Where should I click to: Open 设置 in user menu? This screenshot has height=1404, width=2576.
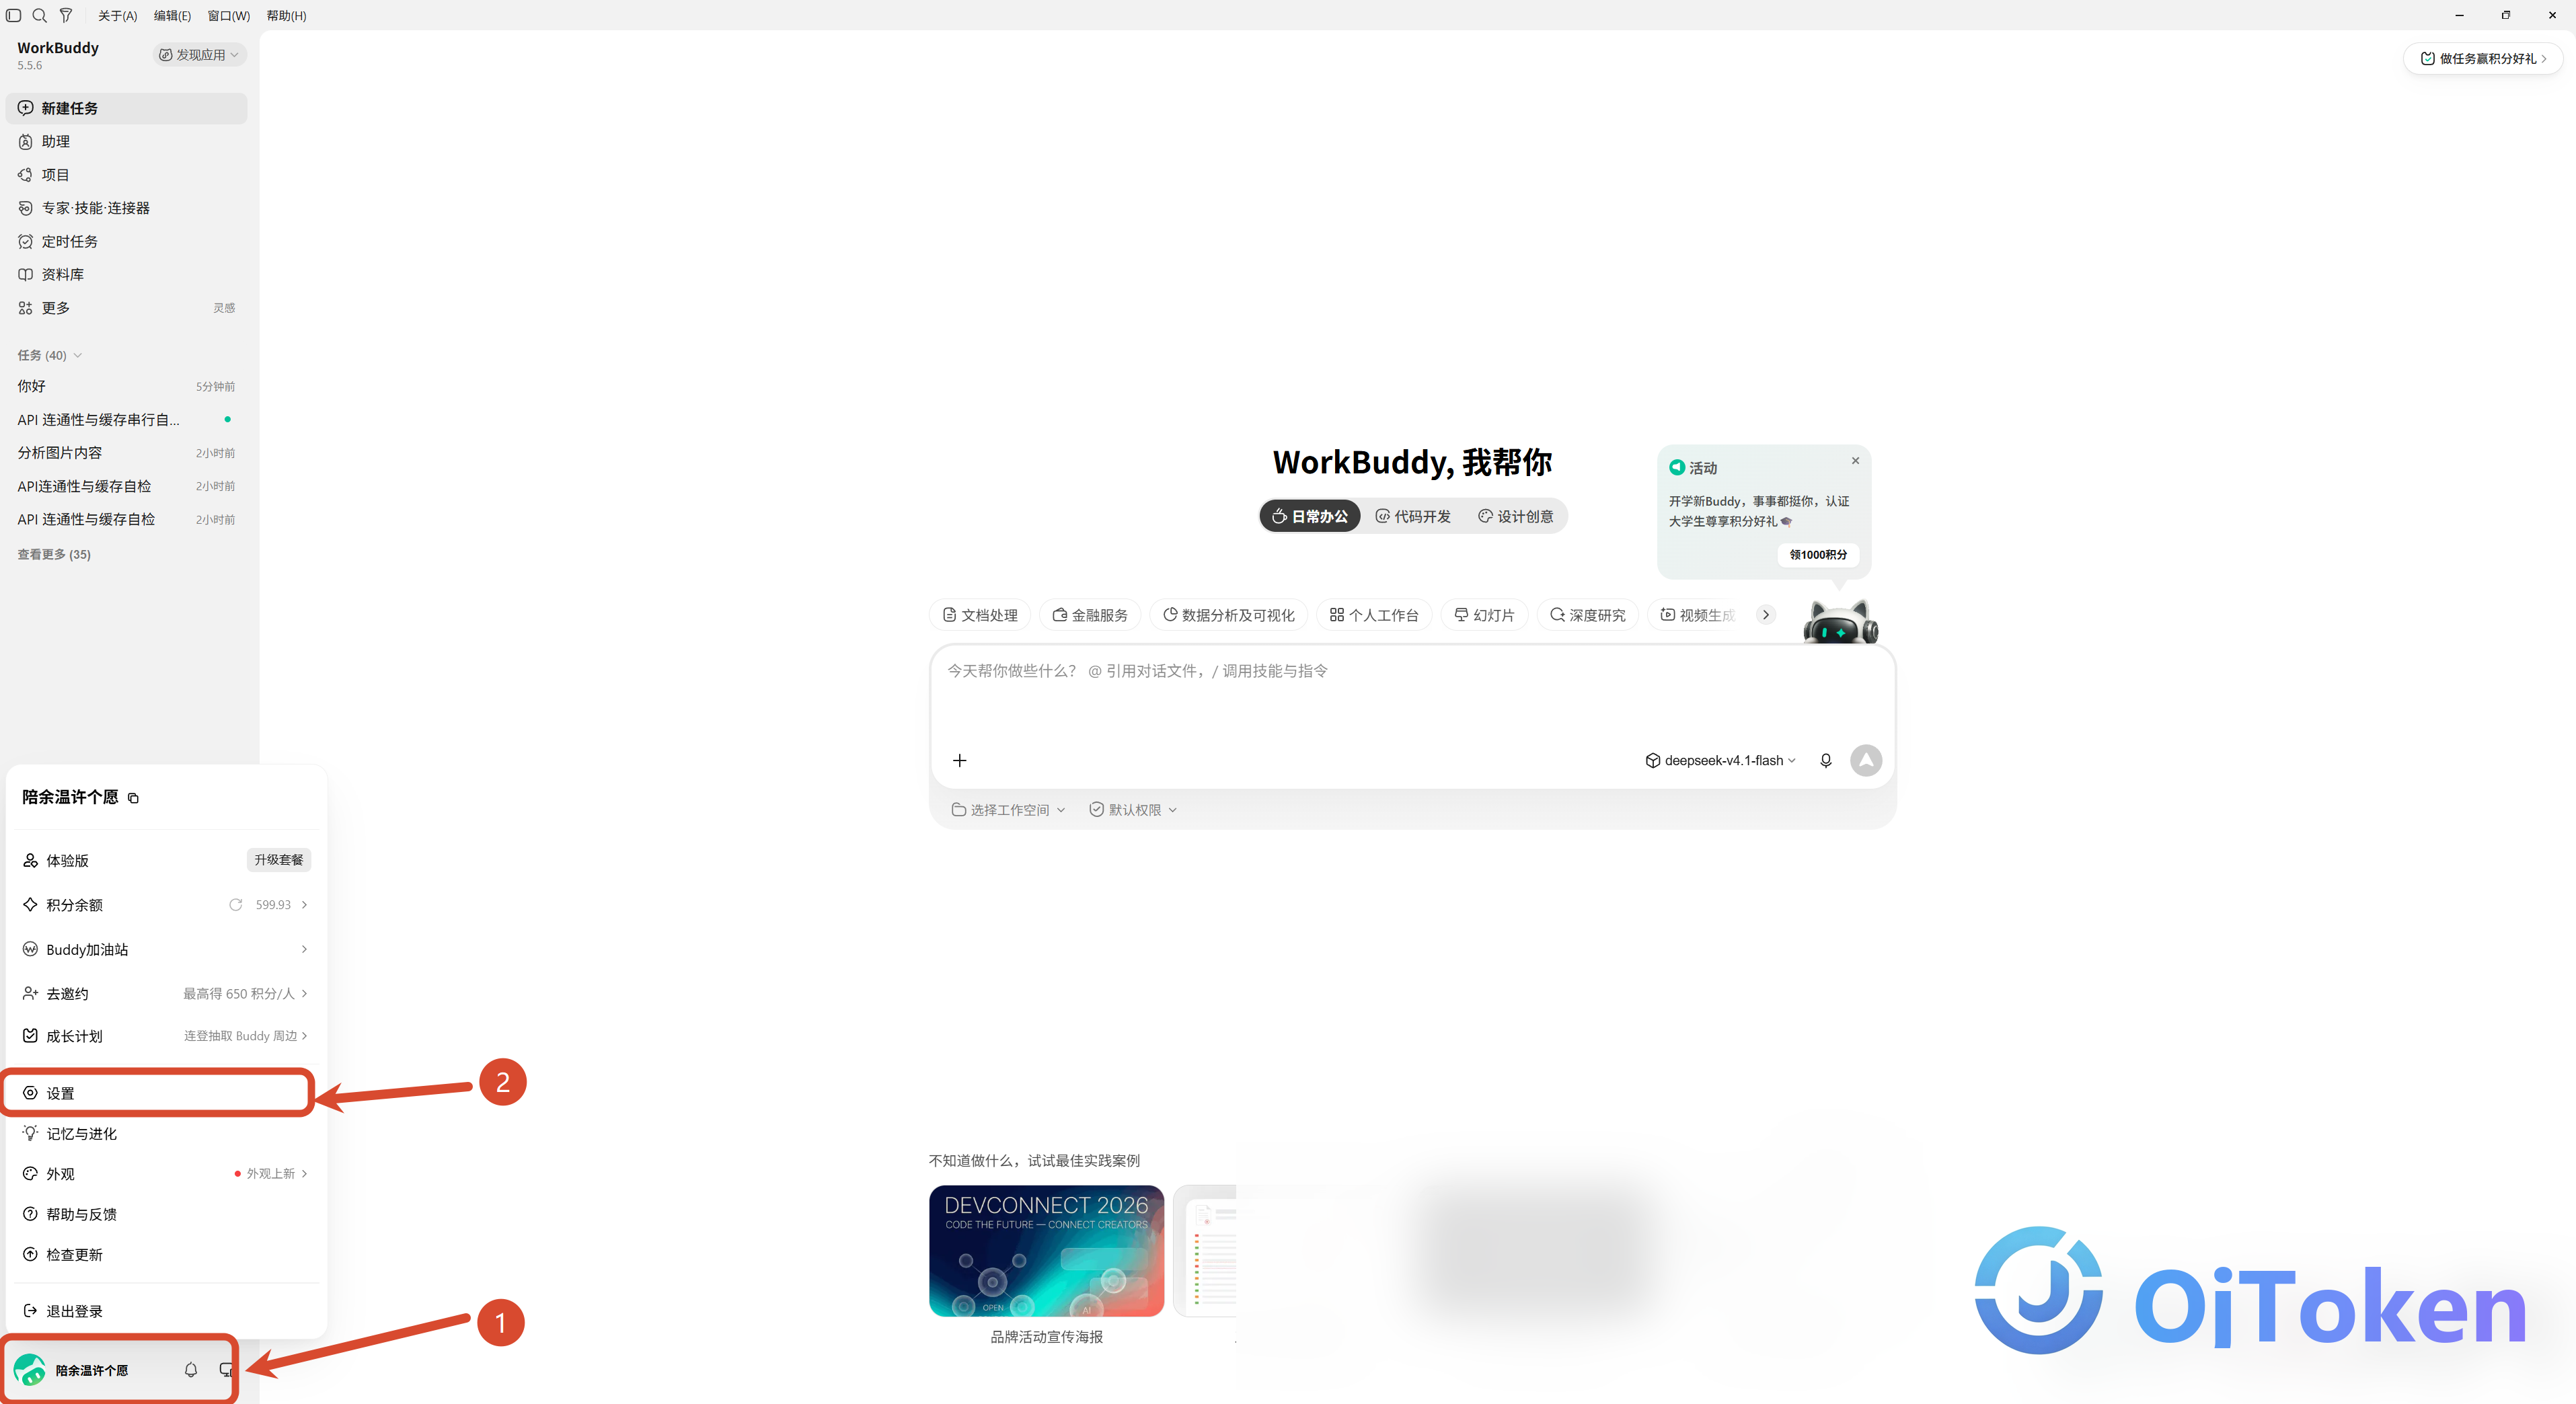pyautogui.click(x=159, y=1093)
